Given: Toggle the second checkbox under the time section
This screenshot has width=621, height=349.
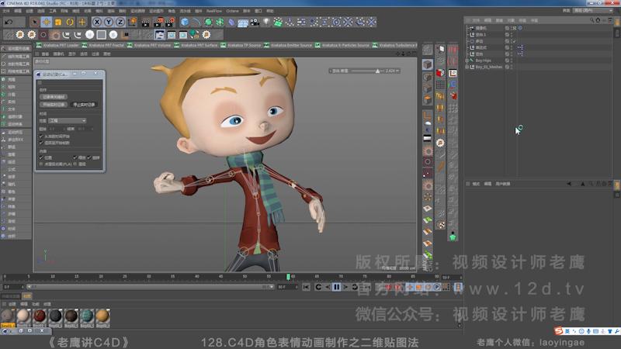Looking at the screenshot, I should [41, 143].
